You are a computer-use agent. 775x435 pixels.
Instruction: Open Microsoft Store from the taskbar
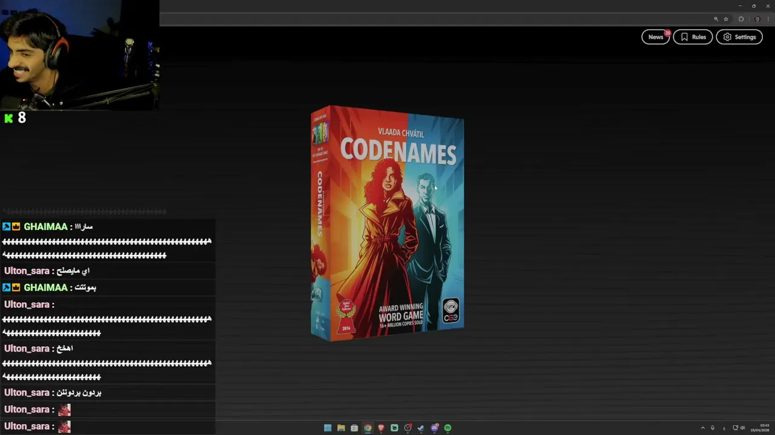click(354, 428)
